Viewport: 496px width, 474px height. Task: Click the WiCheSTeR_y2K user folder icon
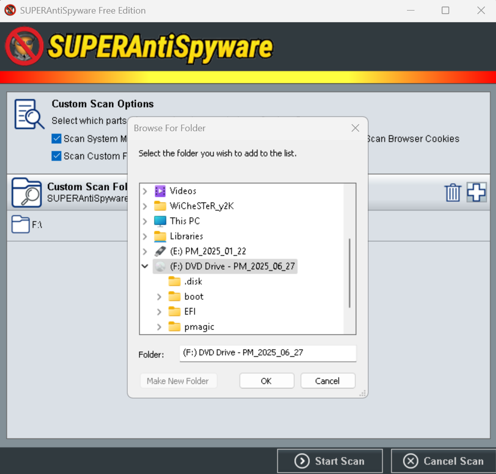tap(160, 206)
